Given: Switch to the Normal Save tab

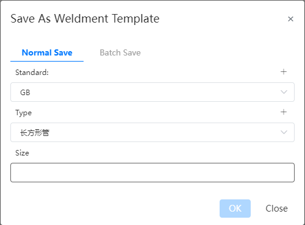Looking at the screenshot, I should click(x=47, y=52).
